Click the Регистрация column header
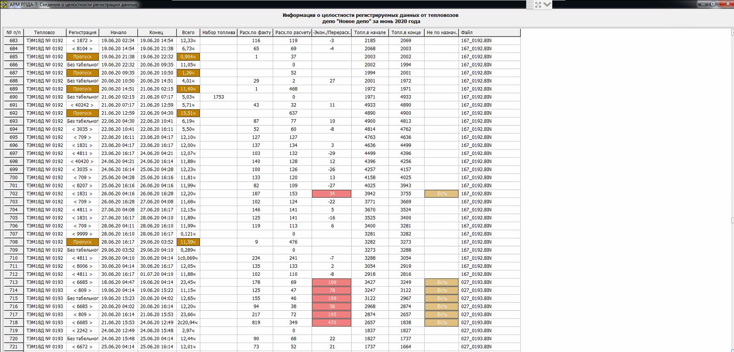The image size is (734, 352). (83, 32)
